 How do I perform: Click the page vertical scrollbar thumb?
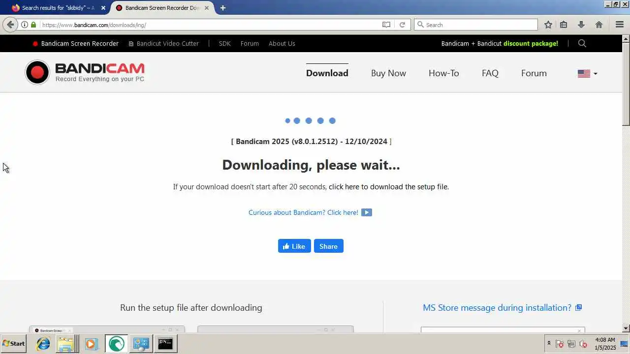[626, 84]
